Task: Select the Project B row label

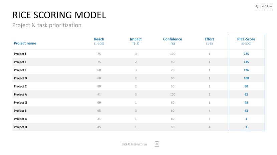Action: 20,119
